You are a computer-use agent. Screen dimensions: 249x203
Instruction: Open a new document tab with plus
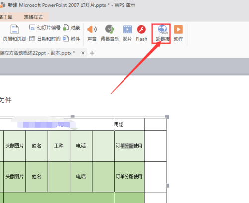pos(92,53)
